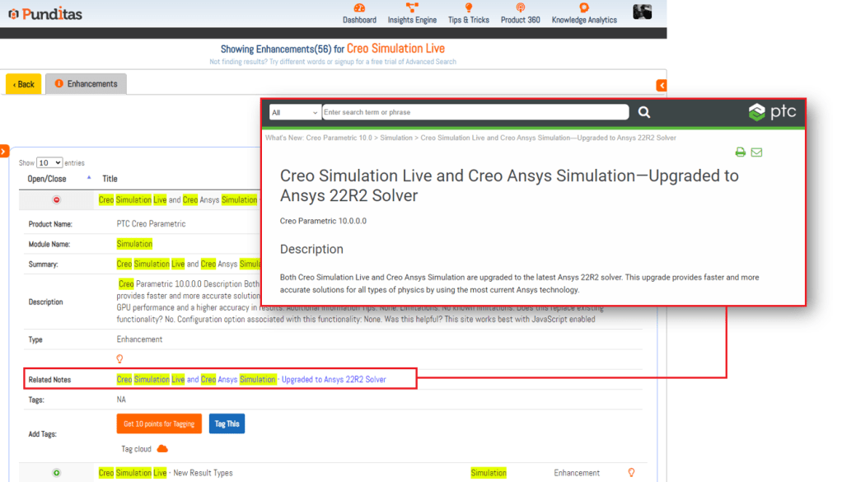Open the Dashboard from top navigation
Viewport: 842px width, 482px height.
point(359,13)
